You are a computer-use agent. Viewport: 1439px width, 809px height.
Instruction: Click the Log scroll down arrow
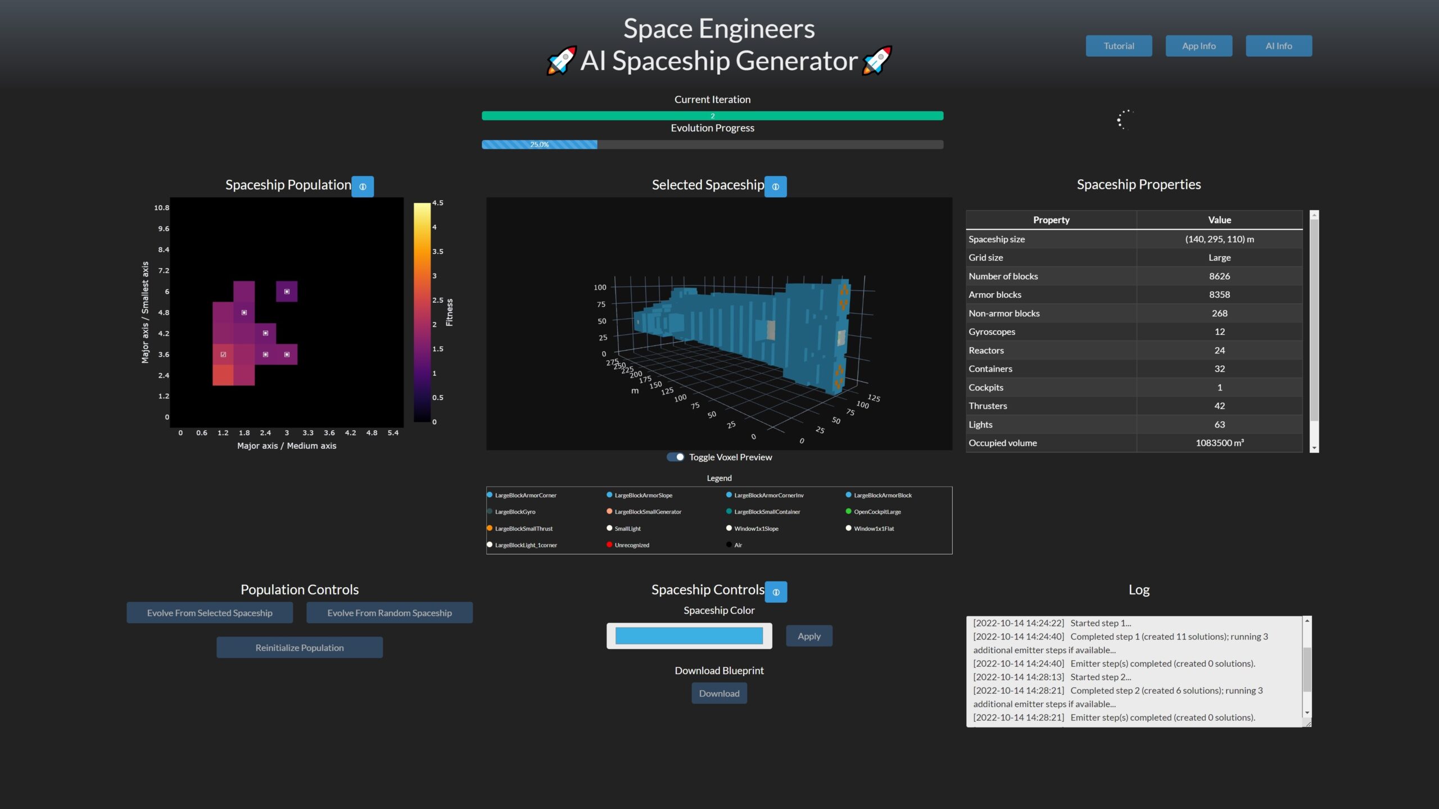[x=1307, y=712]
